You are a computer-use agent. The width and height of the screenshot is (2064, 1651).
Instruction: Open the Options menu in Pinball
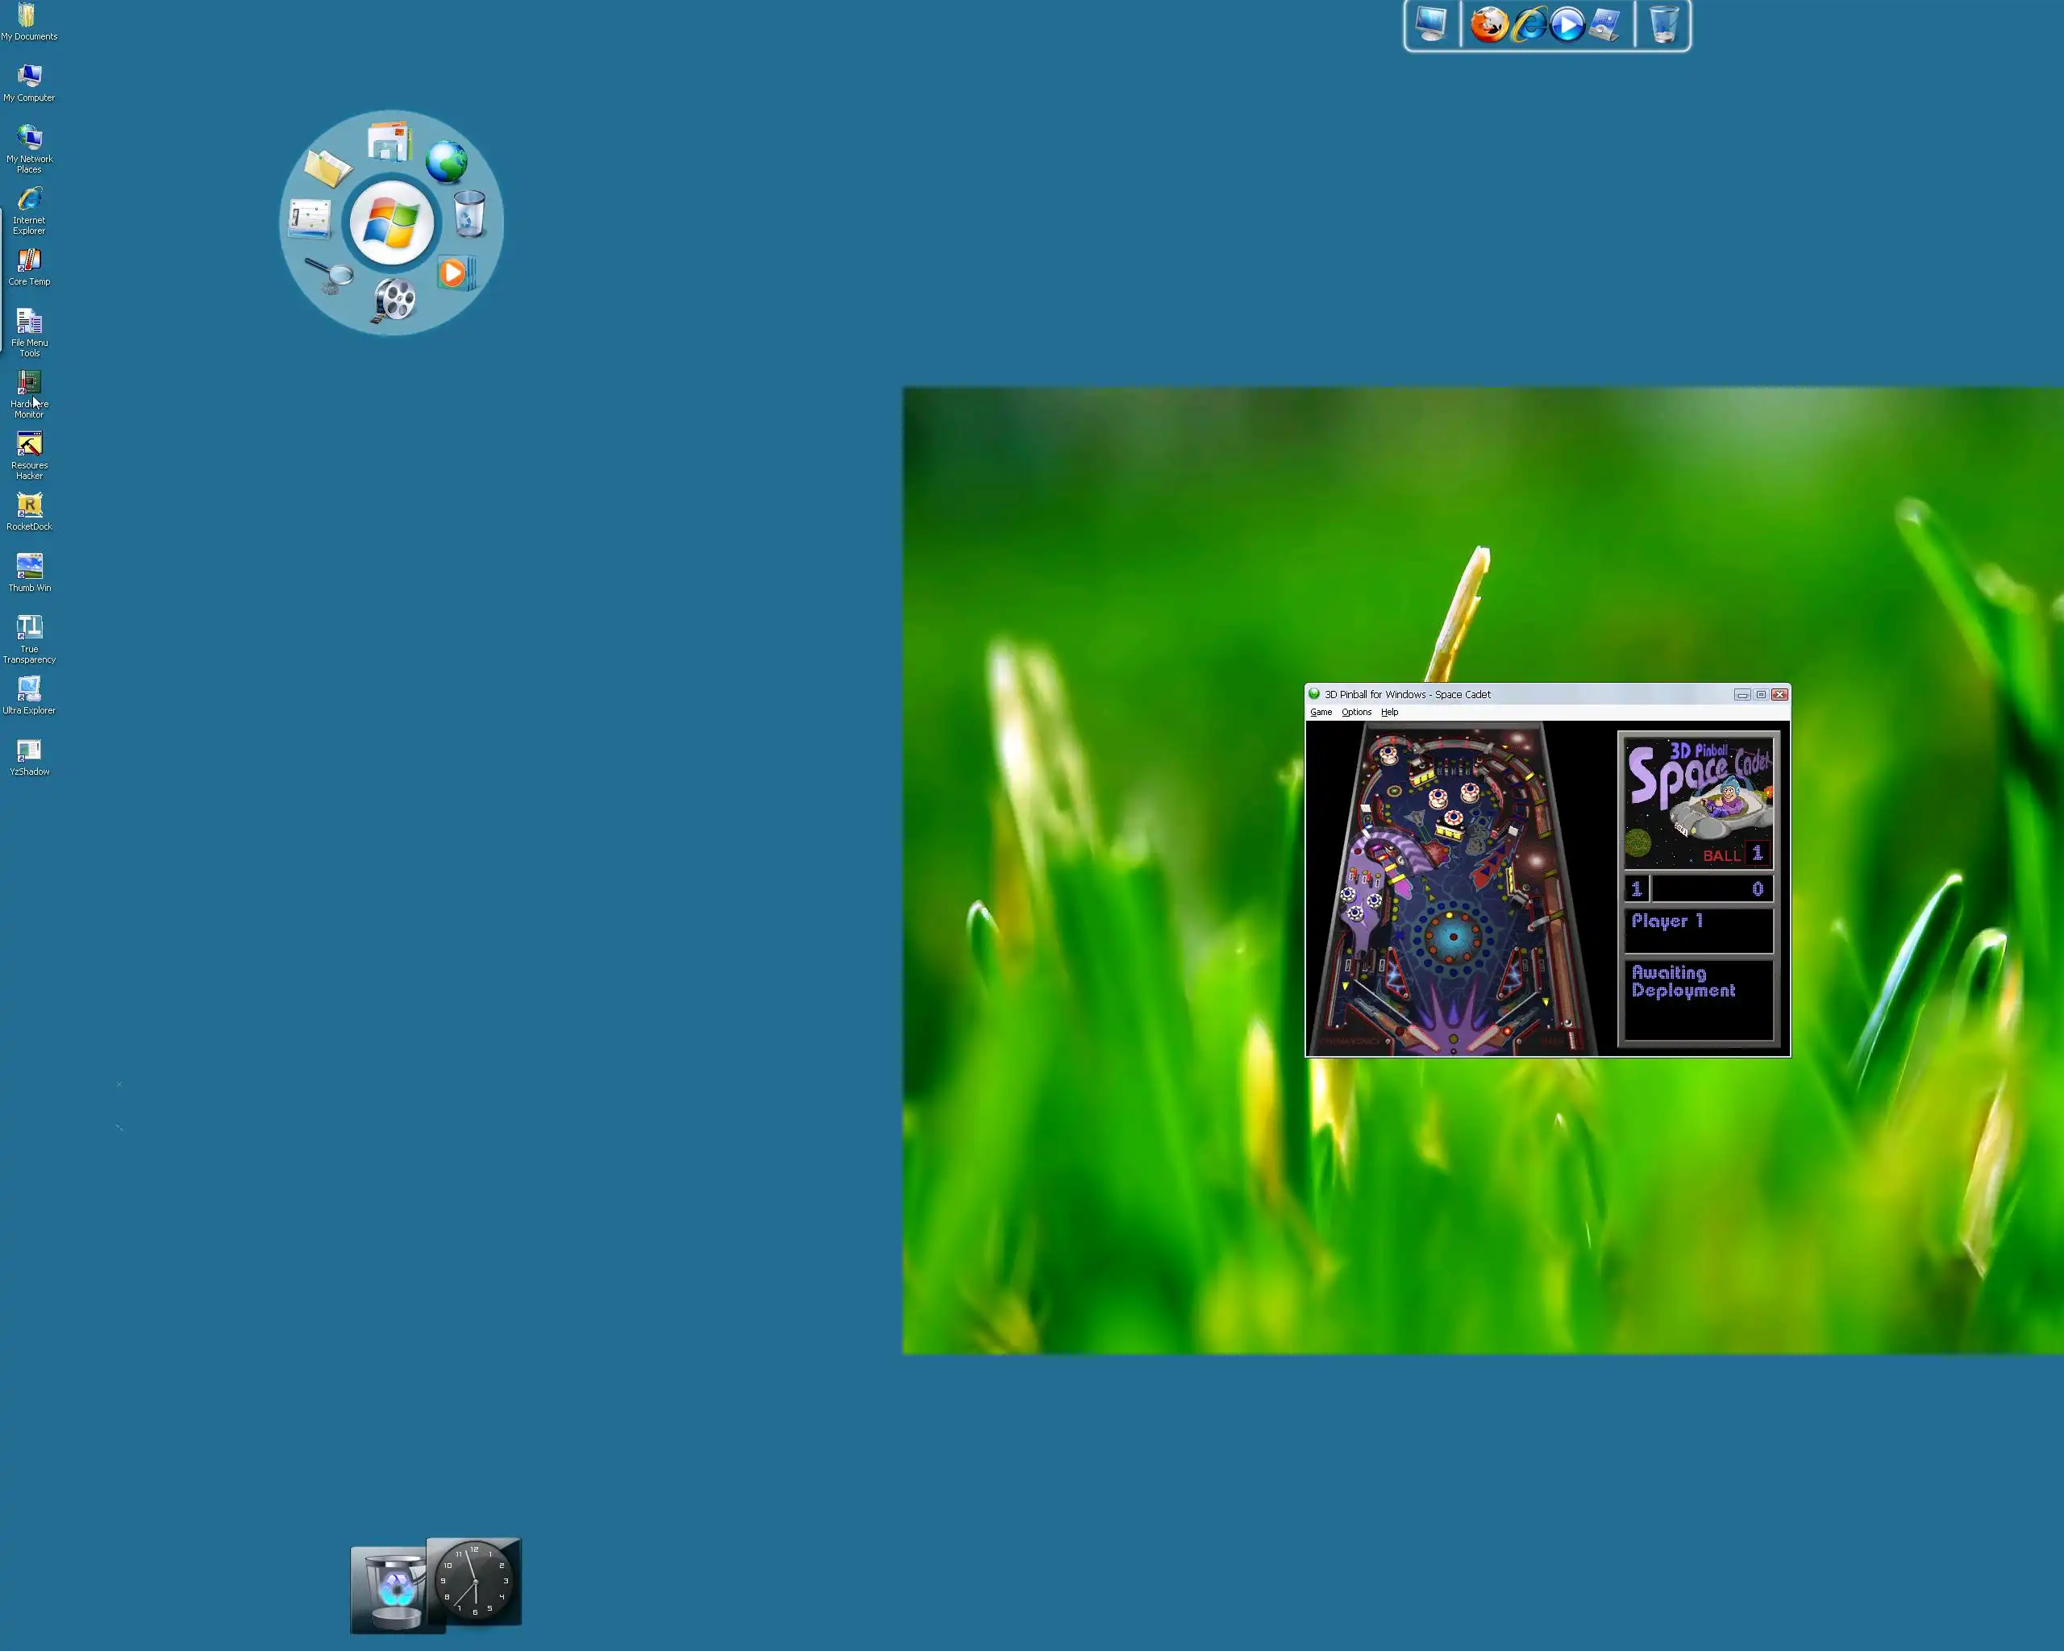pyautogui.click(x=1355, y=712)
